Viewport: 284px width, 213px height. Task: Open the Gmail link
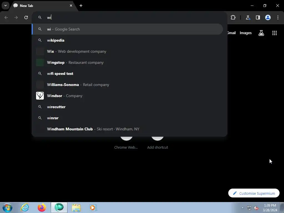[232, 33]
